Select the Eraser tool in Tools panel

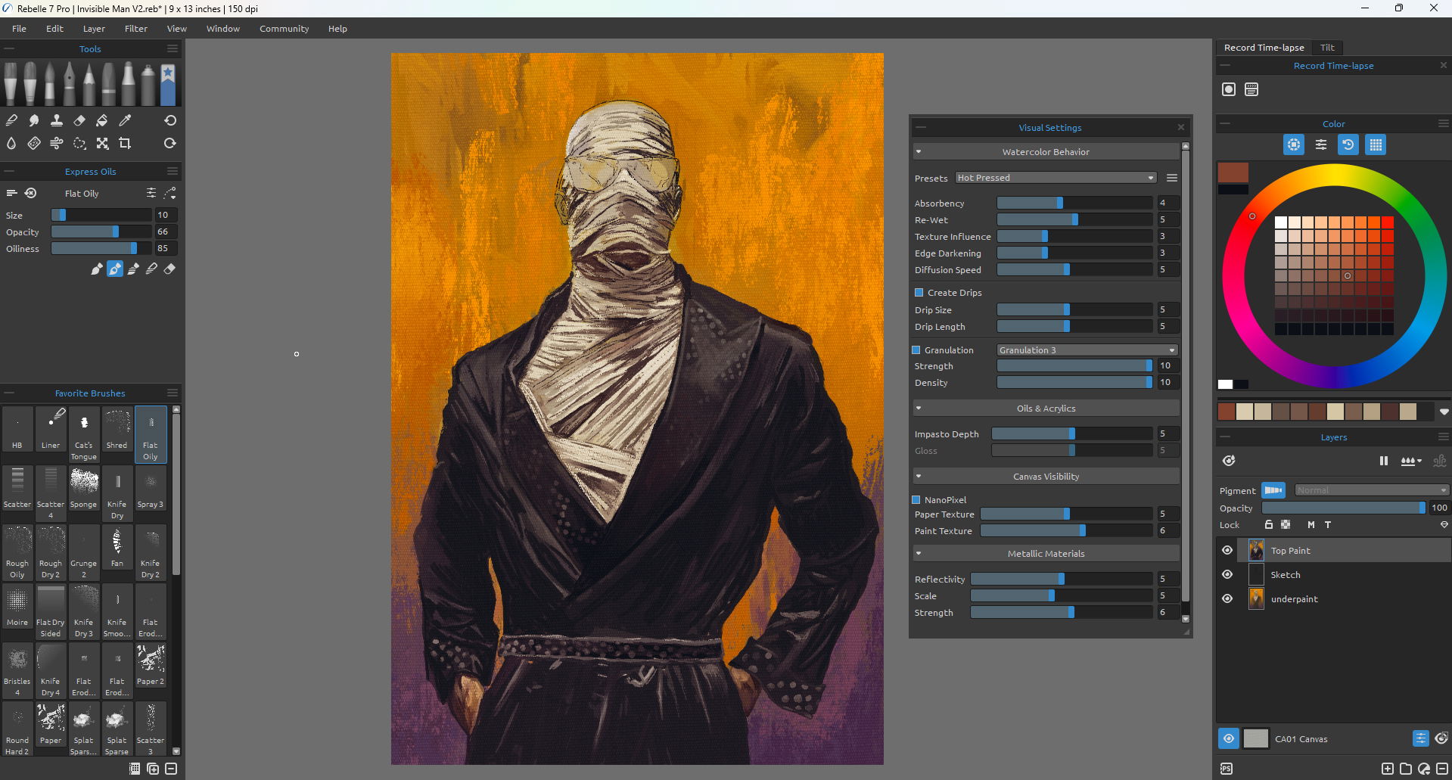point(79,120)
